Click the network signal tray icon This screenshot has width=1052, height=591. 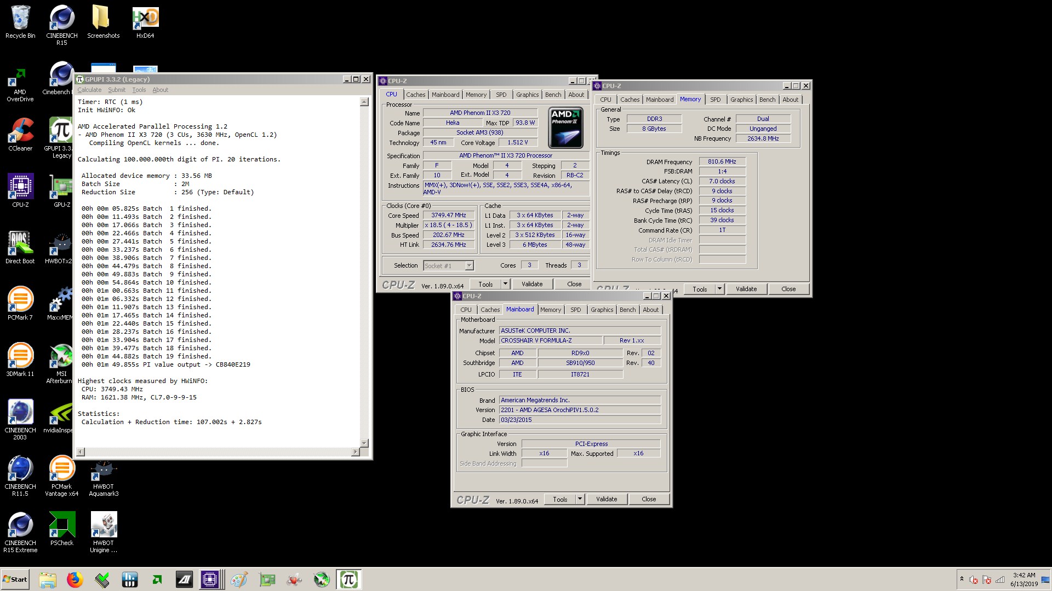point(1000,580)
